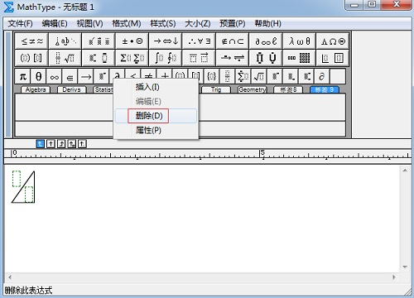Click the vertical scrollbar down arrow

click(x=405, y=267)
